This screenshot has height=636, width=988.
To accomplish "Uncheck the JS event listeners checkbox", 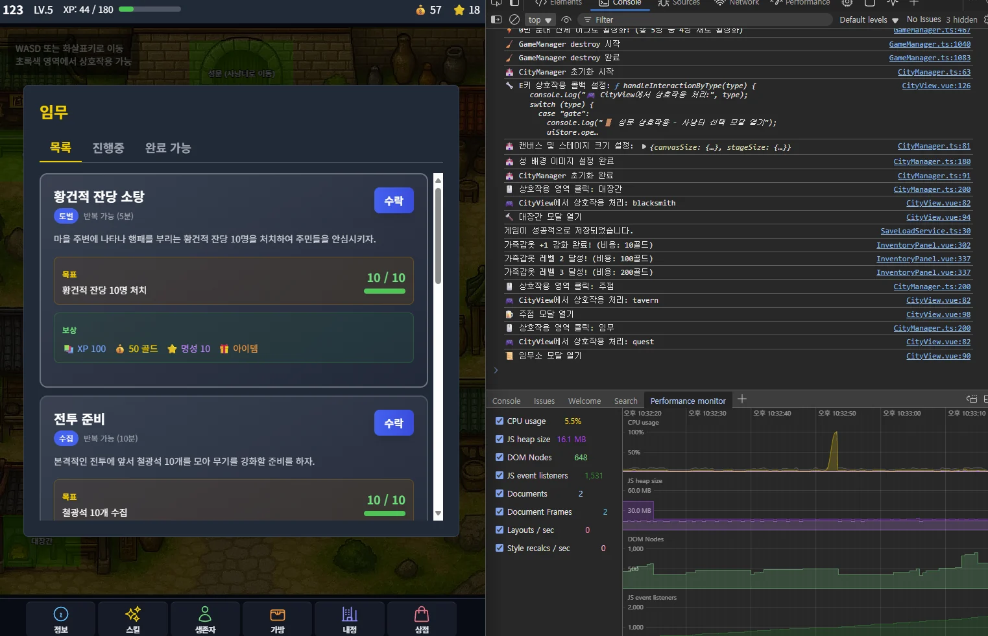I will tap(500, 475).
